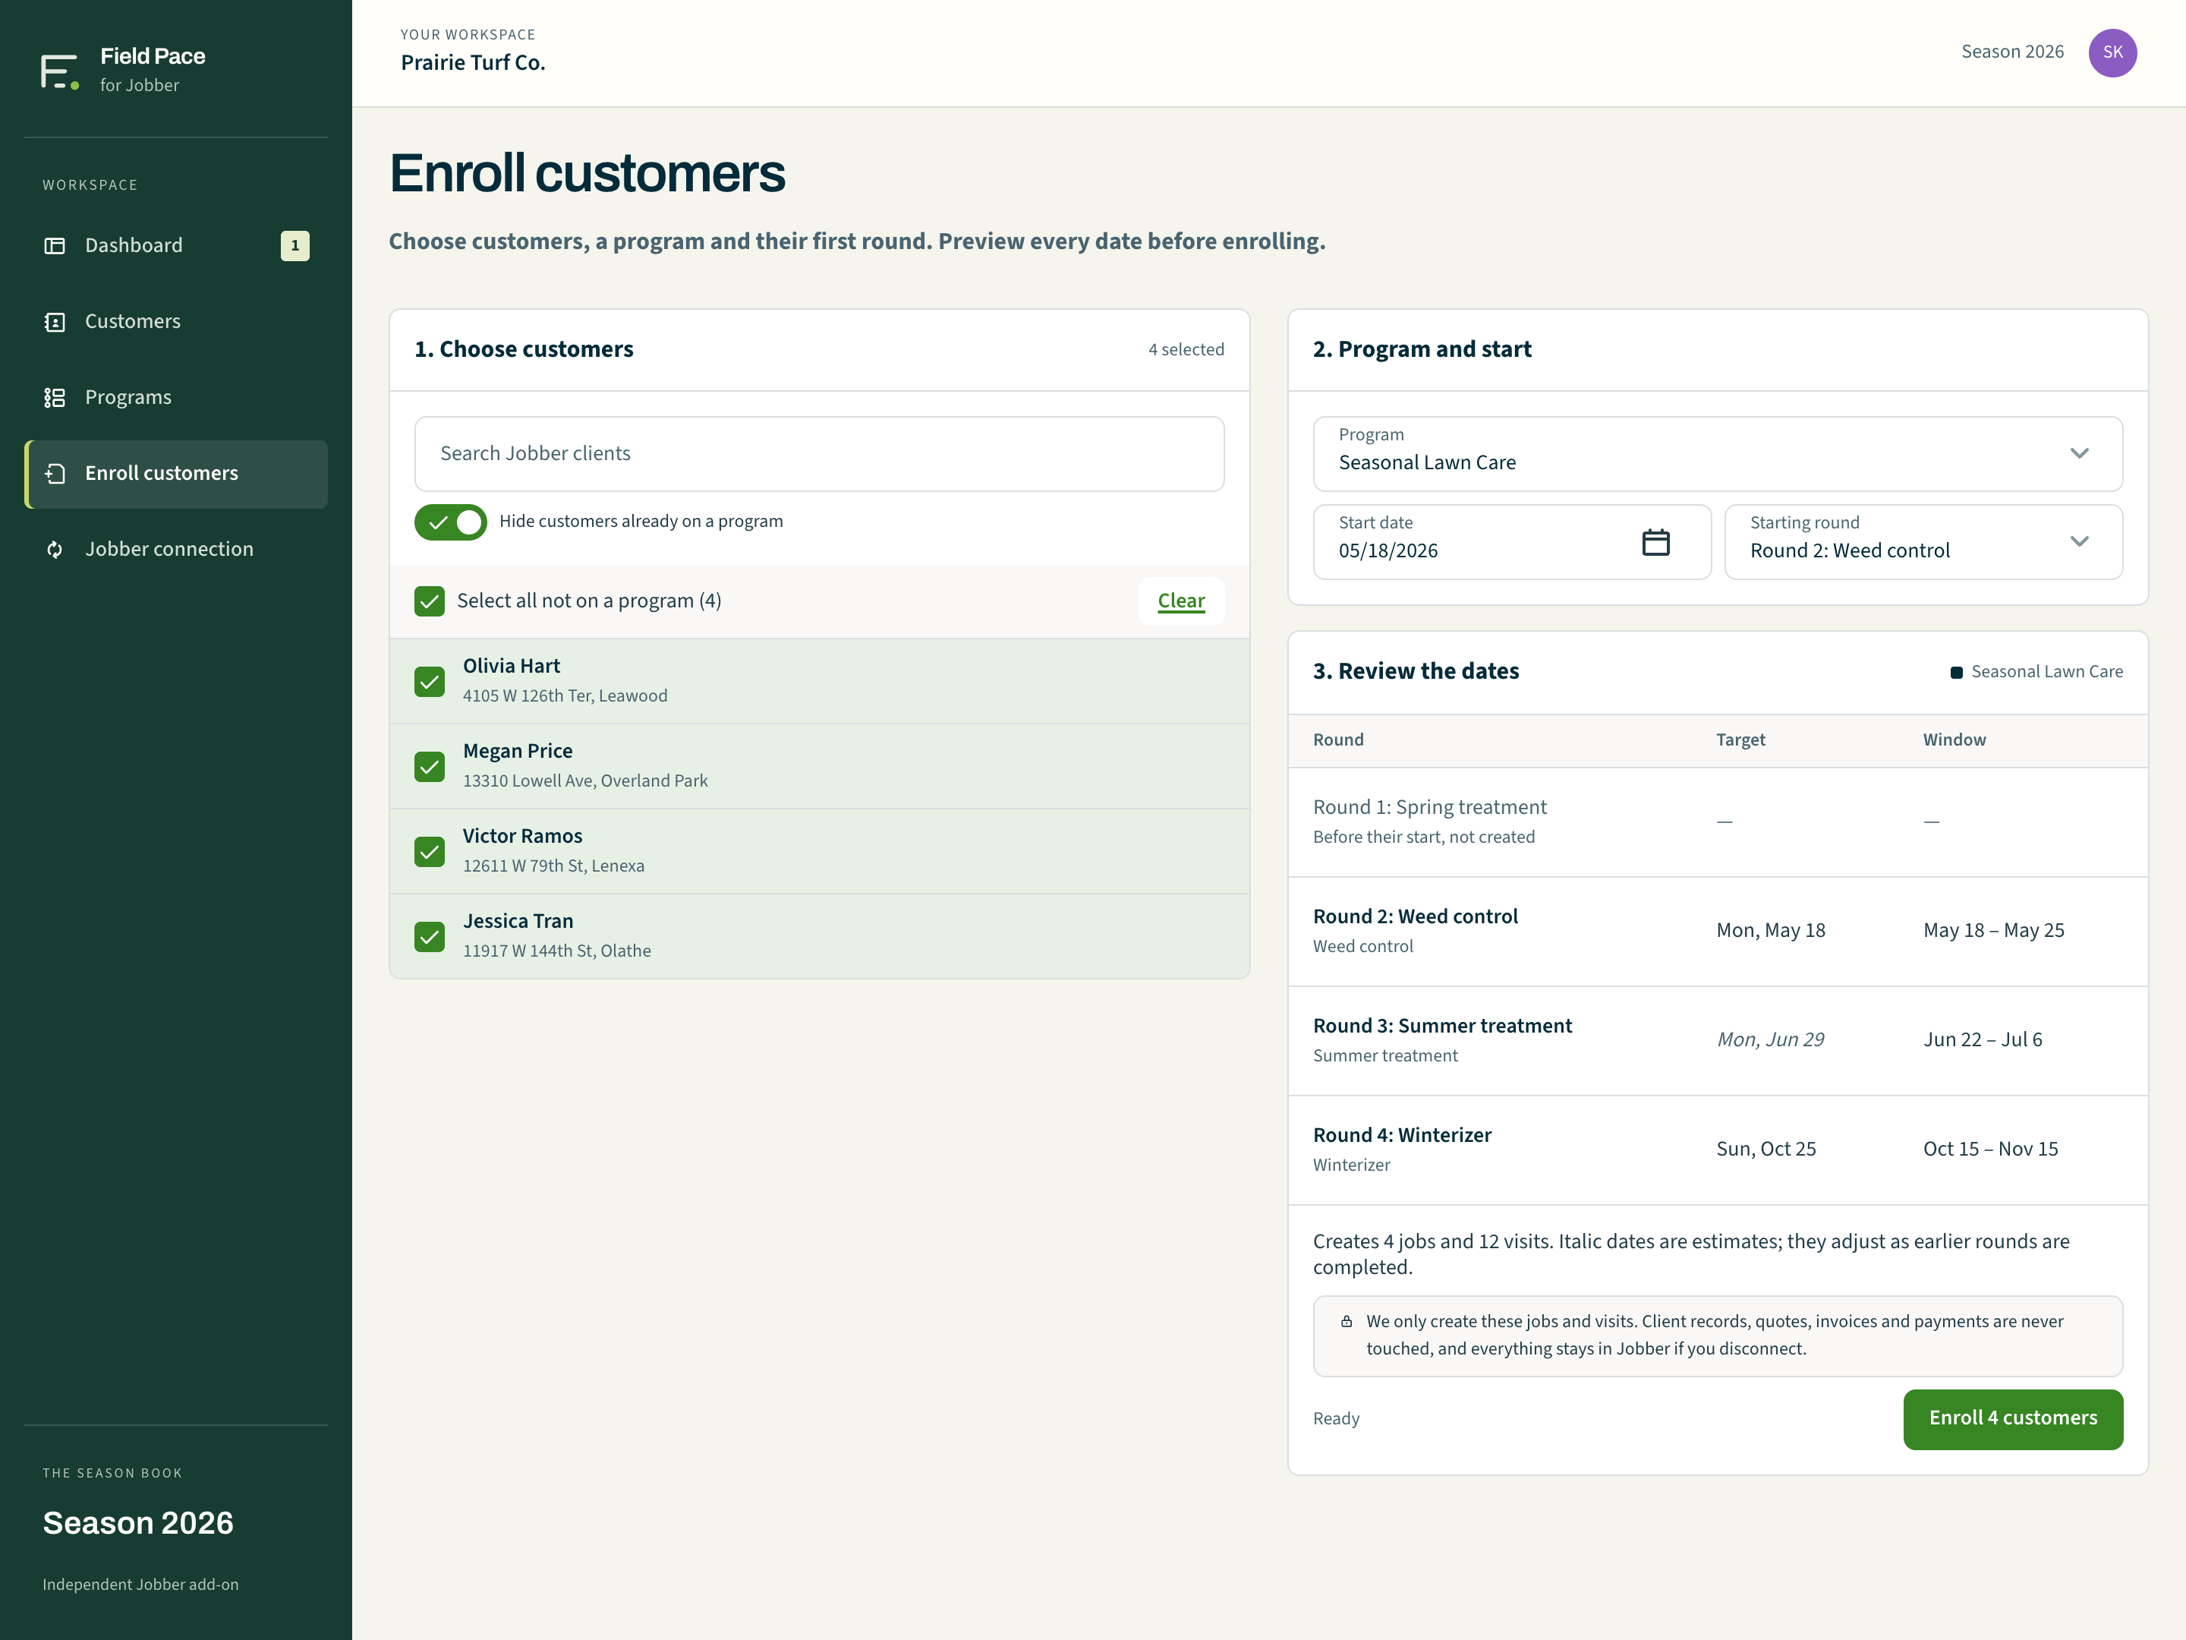Click the Round 2: Weed control row
The image size is (2186, 1640).
(1718, 931)
